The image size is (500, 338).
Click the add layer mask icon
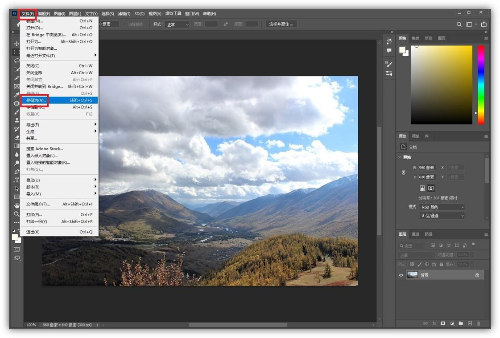[x=443, y=323]
